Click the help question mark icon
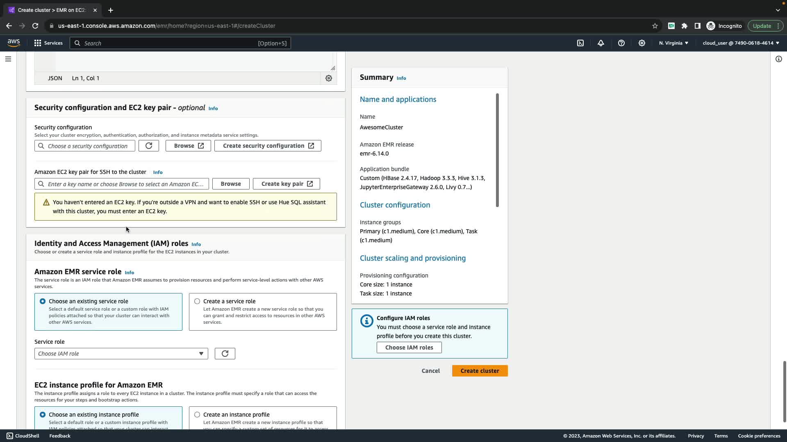This screenshot has width=787, height=442. point(621,43)
